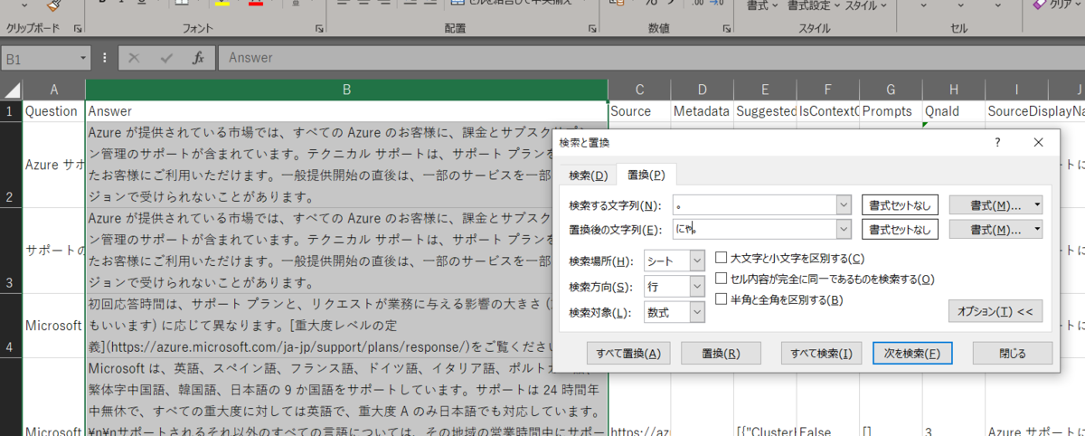Expand the arrow on the search-row 書式(M) button
This screenshot has height=436, width=1085.
1036,205
